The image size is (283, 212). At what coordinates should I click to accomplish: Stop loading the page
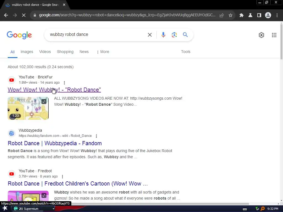(24, 15)
